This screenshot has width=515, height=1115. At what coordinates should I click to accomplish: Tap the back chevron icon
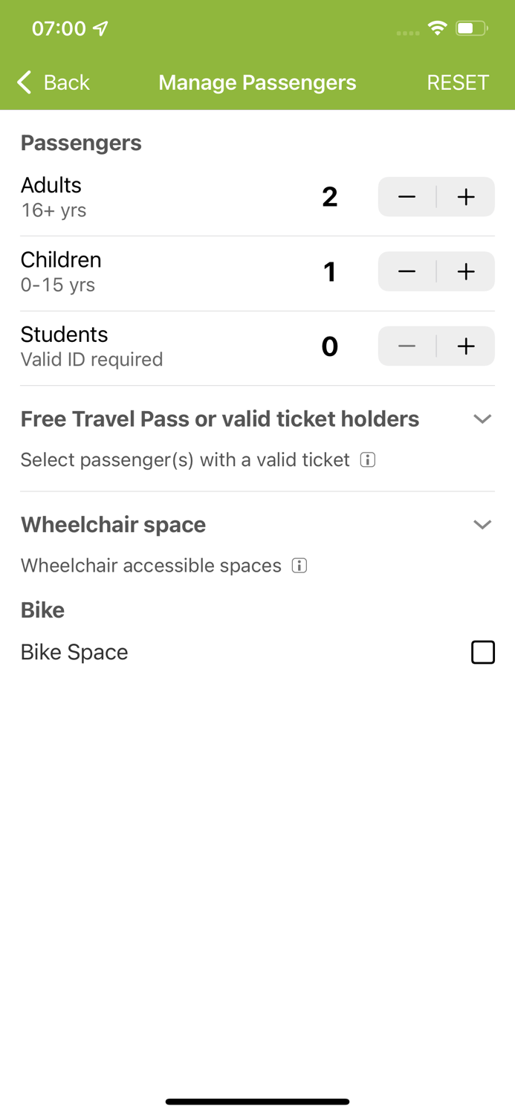pos(23,83)
